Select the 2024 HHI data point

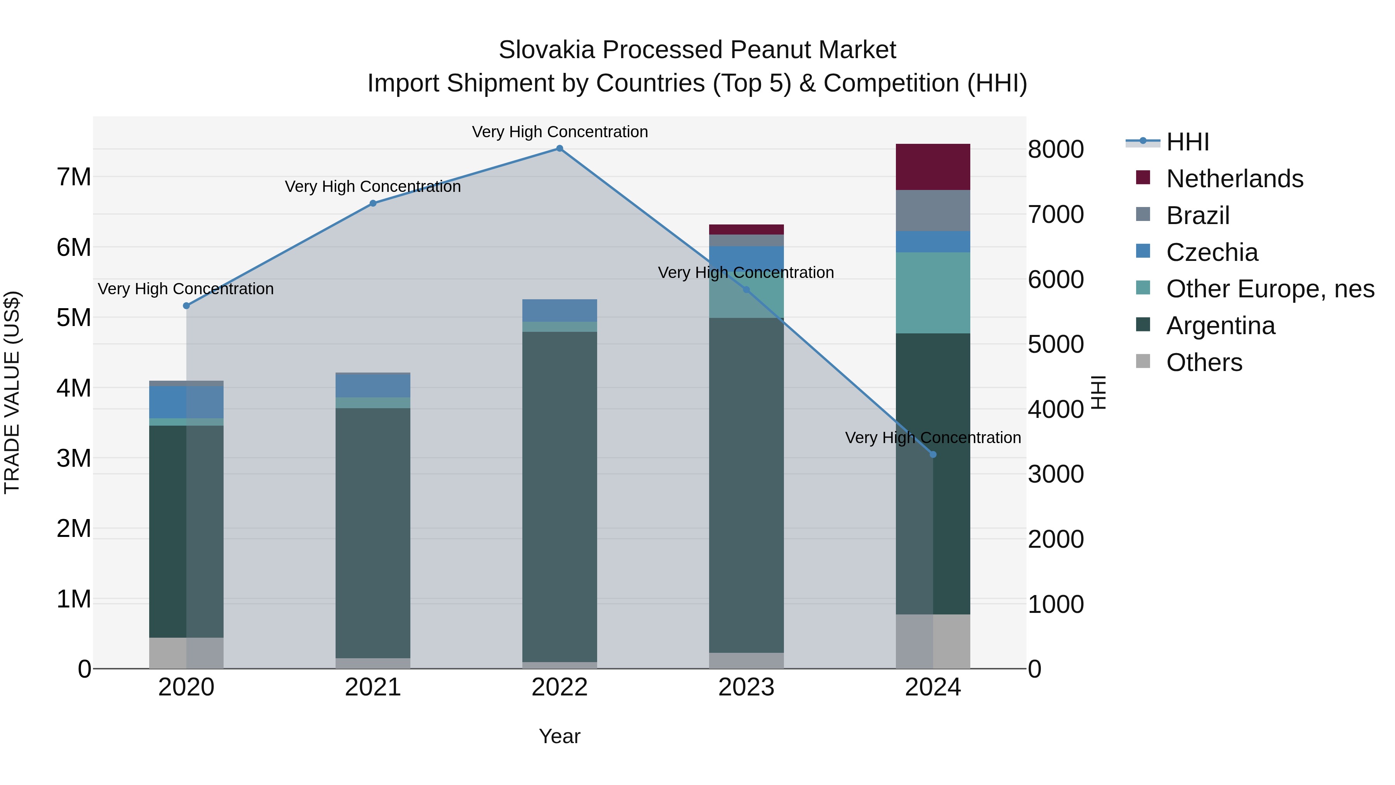[x=933, y=455]
